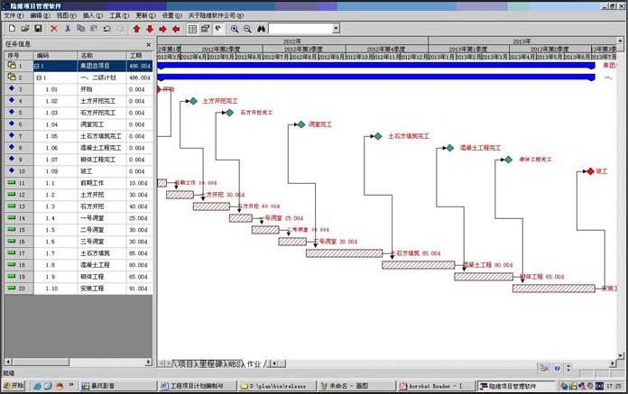
Task: Click the 土石方填筑 Gantt bar
Action: [x=344, y=253]
